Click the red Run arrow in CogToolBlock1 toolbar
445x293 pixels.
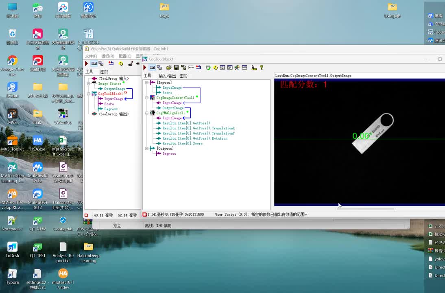[145, 68]
